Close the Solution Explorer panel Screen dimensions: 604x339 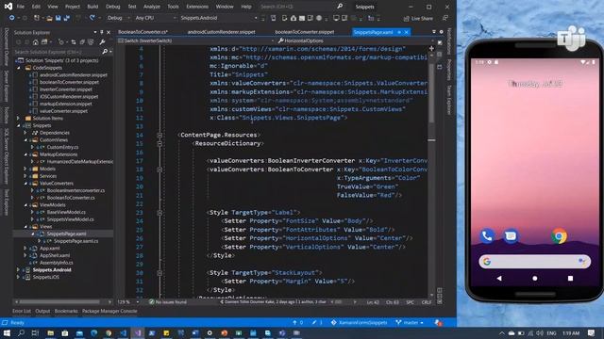point(109,32)
